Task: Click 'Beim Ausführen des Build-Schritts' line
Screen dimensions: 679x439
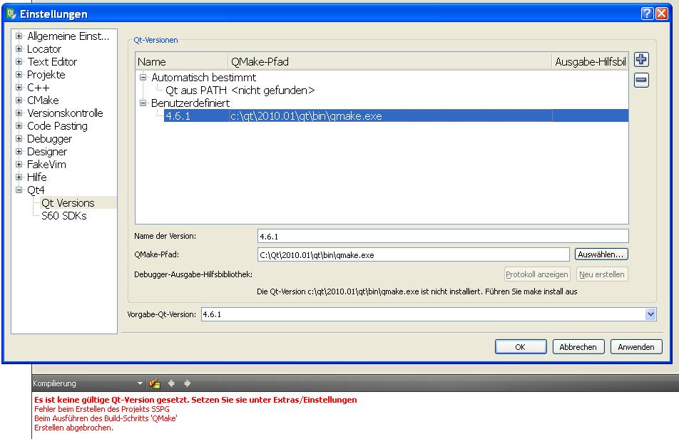Action: [106, 418]
